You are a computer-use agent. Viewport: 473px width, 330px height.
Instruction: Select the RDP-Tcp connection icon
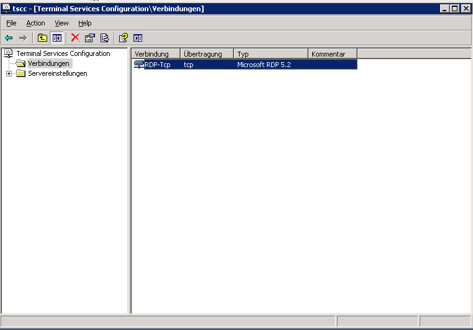point(139,64)
